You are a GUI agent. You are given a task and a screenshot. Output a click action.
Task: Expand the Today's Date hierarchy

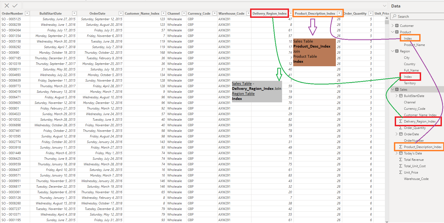(397, 153)
